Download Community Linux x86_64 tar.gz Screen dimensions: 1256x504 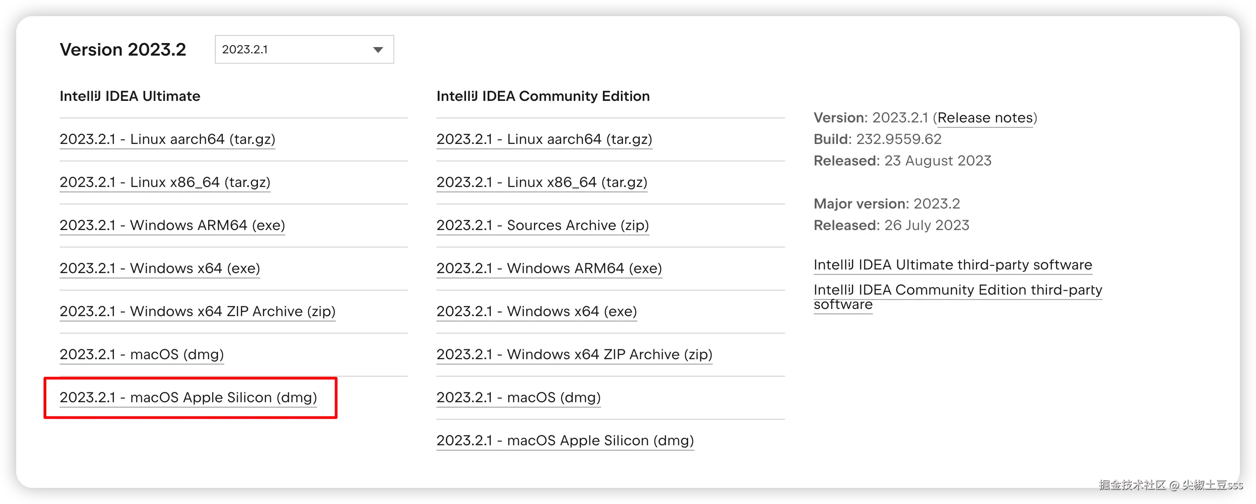(x=542, y=182)
